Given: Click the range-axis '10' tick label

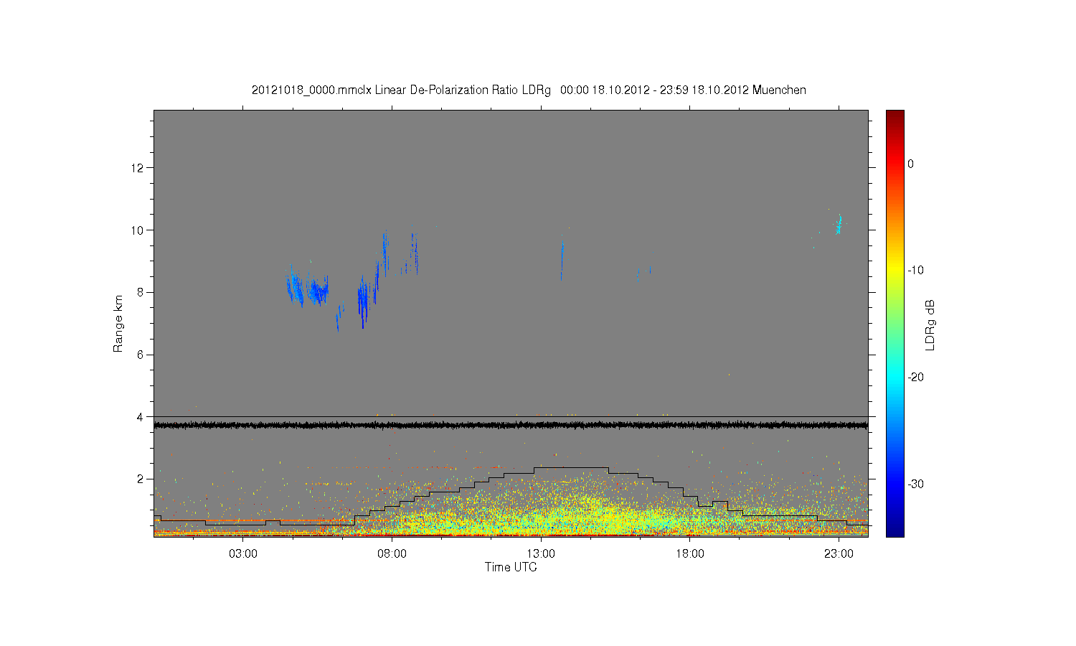Looking at the screenshot, I should click(x=138, y=230).
